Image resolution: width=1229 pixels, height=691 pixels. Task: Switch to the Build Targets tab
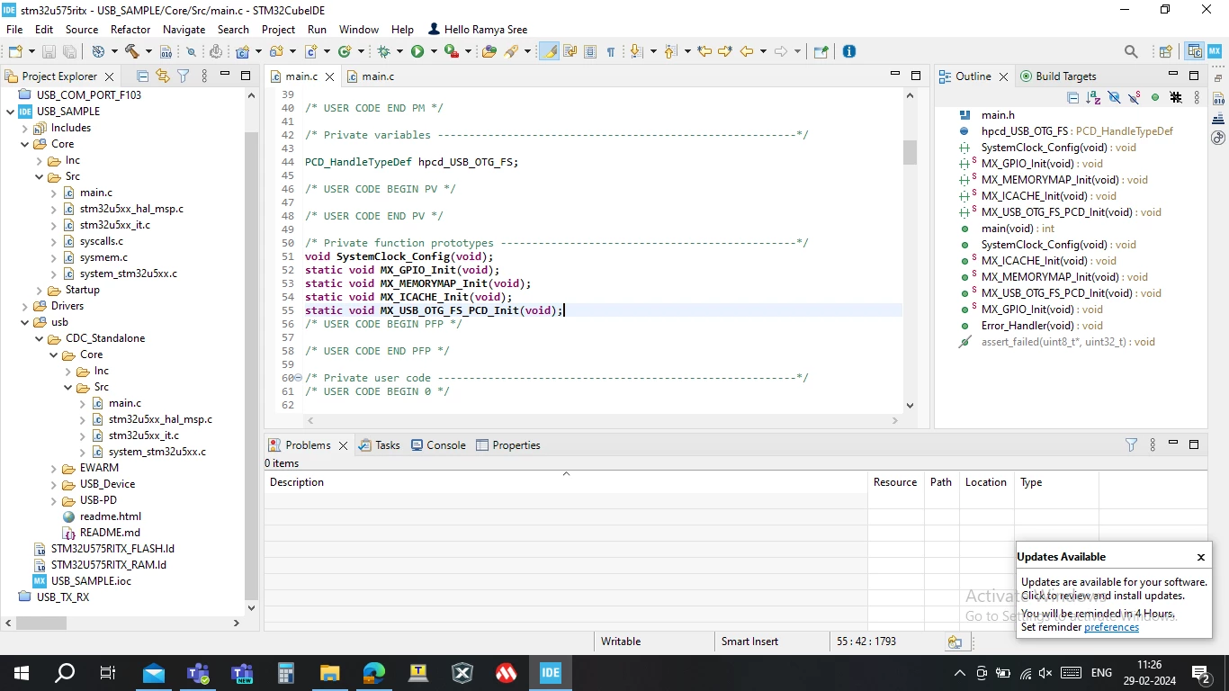[1058, 76]
